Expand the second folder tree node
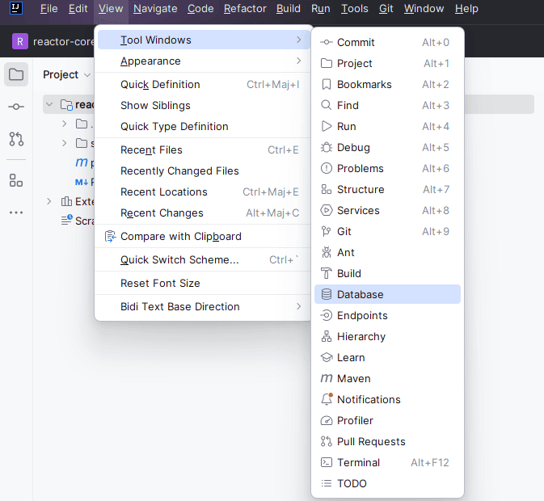 [64, 143]
